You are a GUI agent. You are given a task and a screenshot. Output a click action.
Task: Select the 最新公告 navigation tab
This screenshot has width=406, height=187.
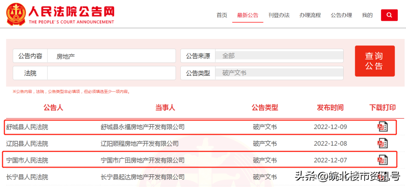tap(247, 15)
